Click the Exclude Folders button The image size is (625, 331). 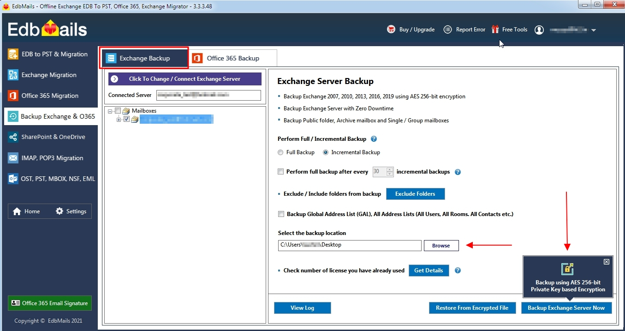[415, 194]
